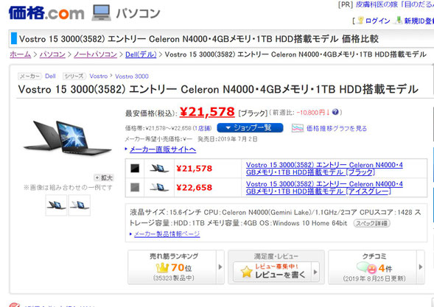The height and width of the screenshot is (307, 434).
Task: Open the Vostro series link
Action: [x=99, y=76]
